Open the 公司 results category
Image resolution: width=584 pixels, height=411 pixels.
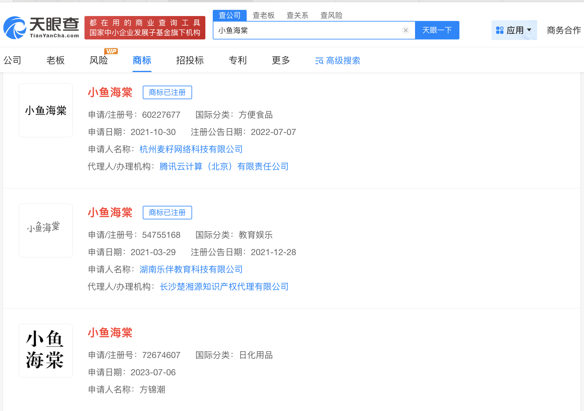pyautogui.click(x=12, y=60)
